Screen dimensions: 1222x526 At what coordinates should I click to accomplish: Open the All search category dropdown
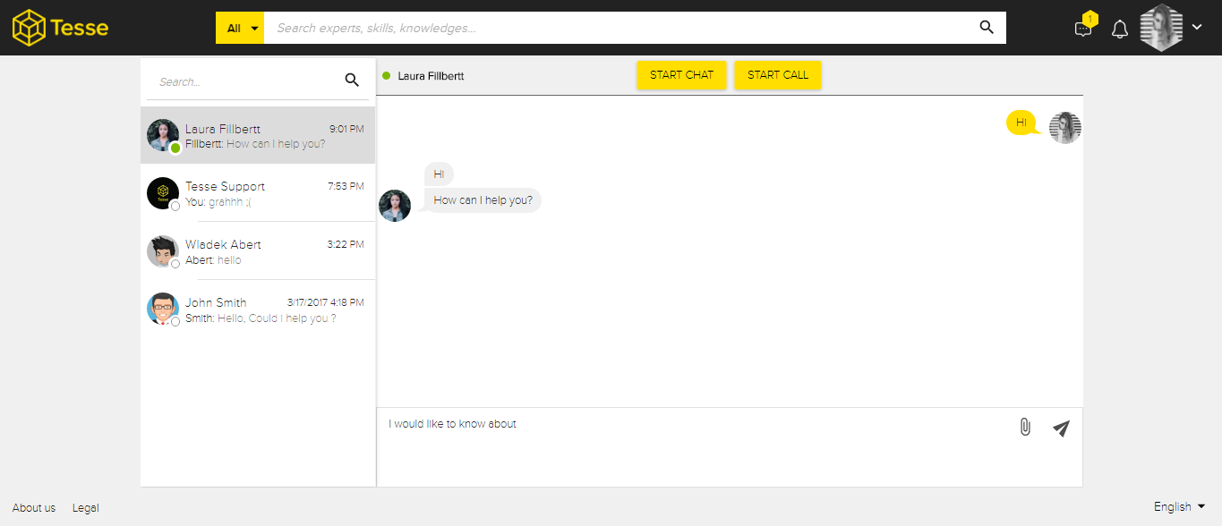(240, 28)
